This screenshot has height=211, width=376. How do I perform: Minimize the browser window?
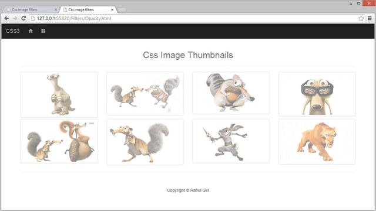click(351, 4)
